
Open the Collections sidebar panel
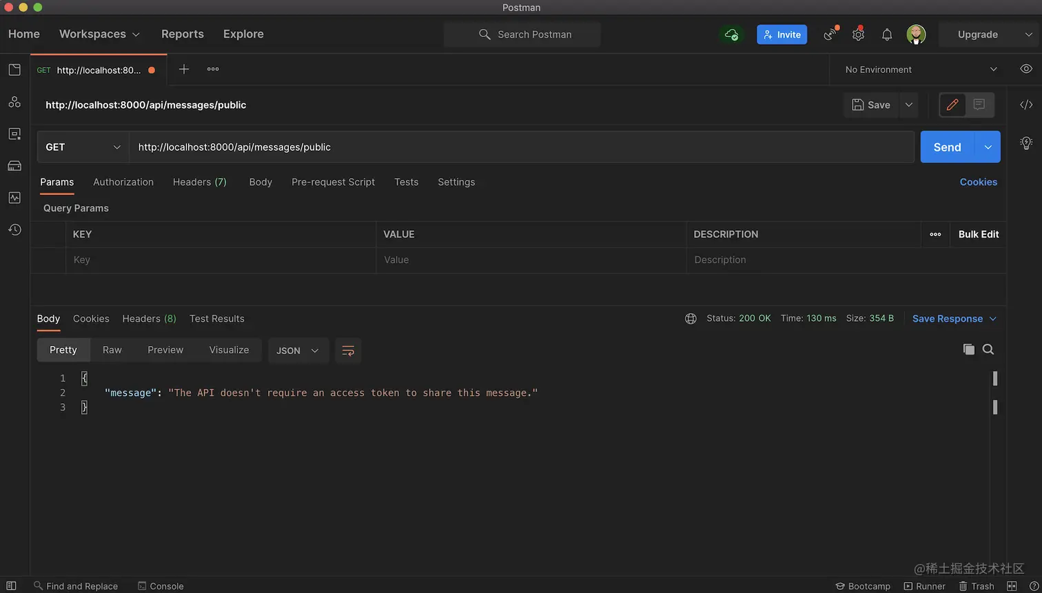tap(14, 70)
